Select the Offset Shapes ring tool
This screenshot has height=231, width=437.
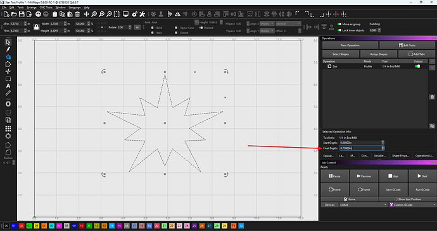pyautogui.click(x=8, y=104)
